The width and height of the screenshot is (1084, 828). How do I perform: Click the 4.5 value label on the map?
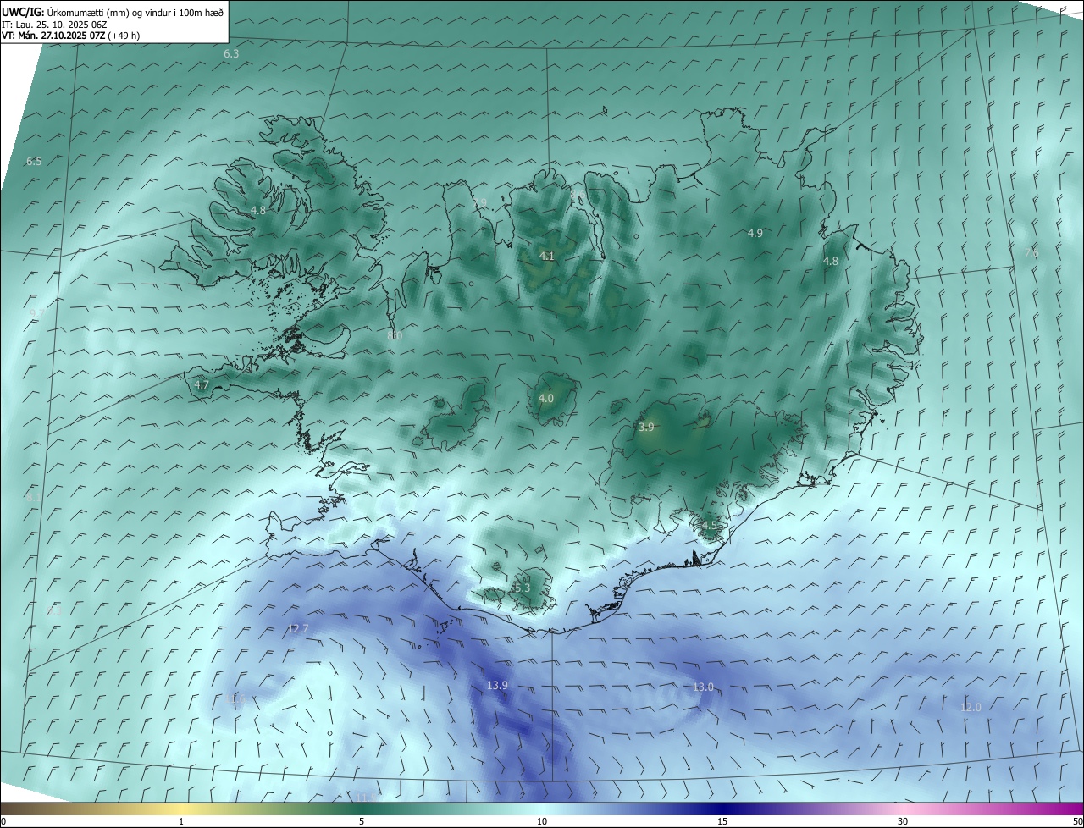click(x=709, y=526)
